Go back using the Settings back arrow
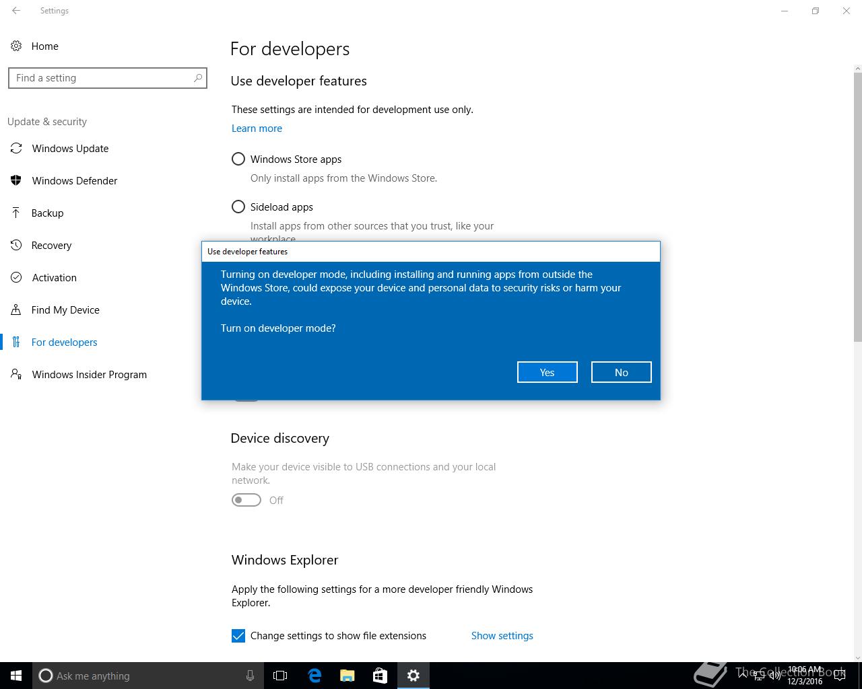The height and width of the screenshot is (689, 862). (16, 11)
